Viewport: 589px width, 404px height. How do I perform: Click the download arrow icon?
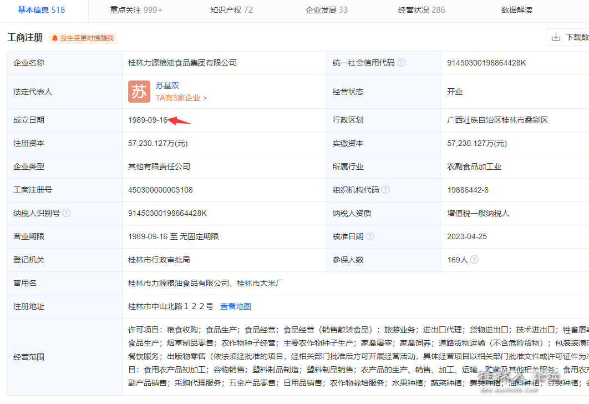(x=556, y=37)
